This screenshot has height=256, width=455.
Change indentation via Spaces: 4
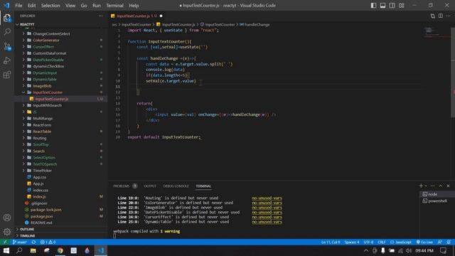click(x=352, y=242)
